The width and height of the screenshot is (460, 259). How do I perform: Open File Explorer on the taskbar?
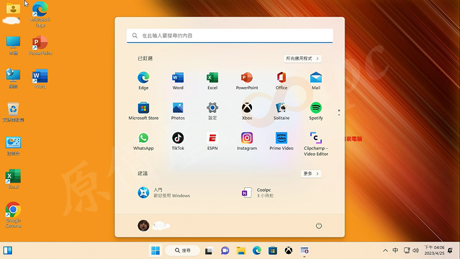[x=241, y=250]
